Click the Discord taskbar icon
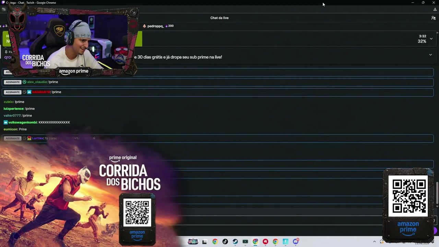Screen dimensions: 439x247 point(296,242)
